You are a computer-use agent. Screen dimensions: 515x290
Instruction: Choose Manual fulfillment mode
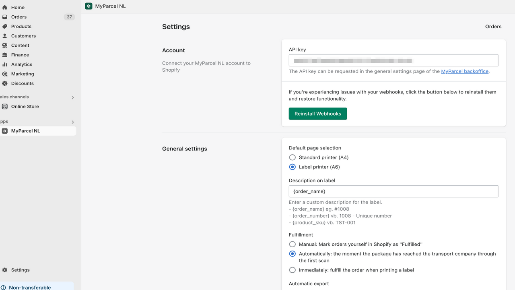(292, 244)
